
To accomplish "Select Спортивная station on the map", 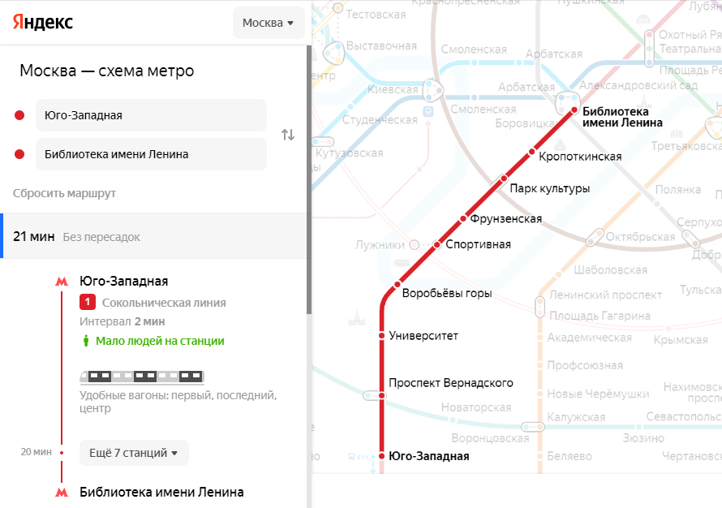I will click(437, 244).
